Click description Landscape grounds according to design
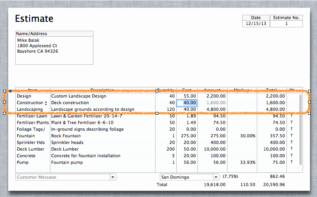The height and width of the screenshot is (197, 317). point(93,109)
